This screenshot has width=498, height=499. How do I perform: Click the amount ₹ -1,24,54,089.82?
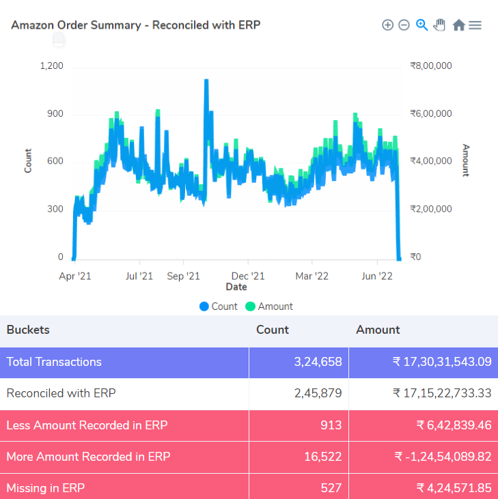[x=443, y=457]
